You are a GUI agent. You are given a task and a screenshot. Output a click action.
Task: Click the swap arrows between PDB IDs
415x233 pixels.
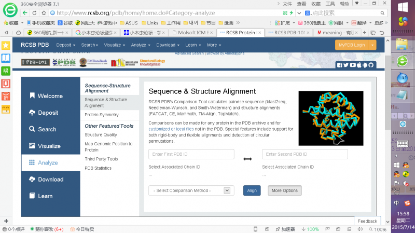coord(247,159)
